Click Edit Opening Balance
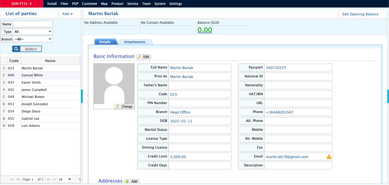The width and height of the screenshot is (389, 185). tap(360, 14)
